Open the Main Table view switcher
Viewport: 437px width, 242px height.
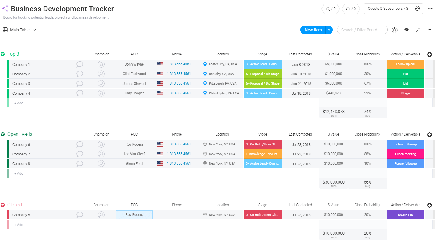point(35,30)
